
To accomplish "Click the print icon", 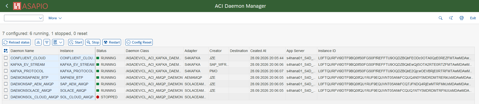I will click(x=462, y=18).
